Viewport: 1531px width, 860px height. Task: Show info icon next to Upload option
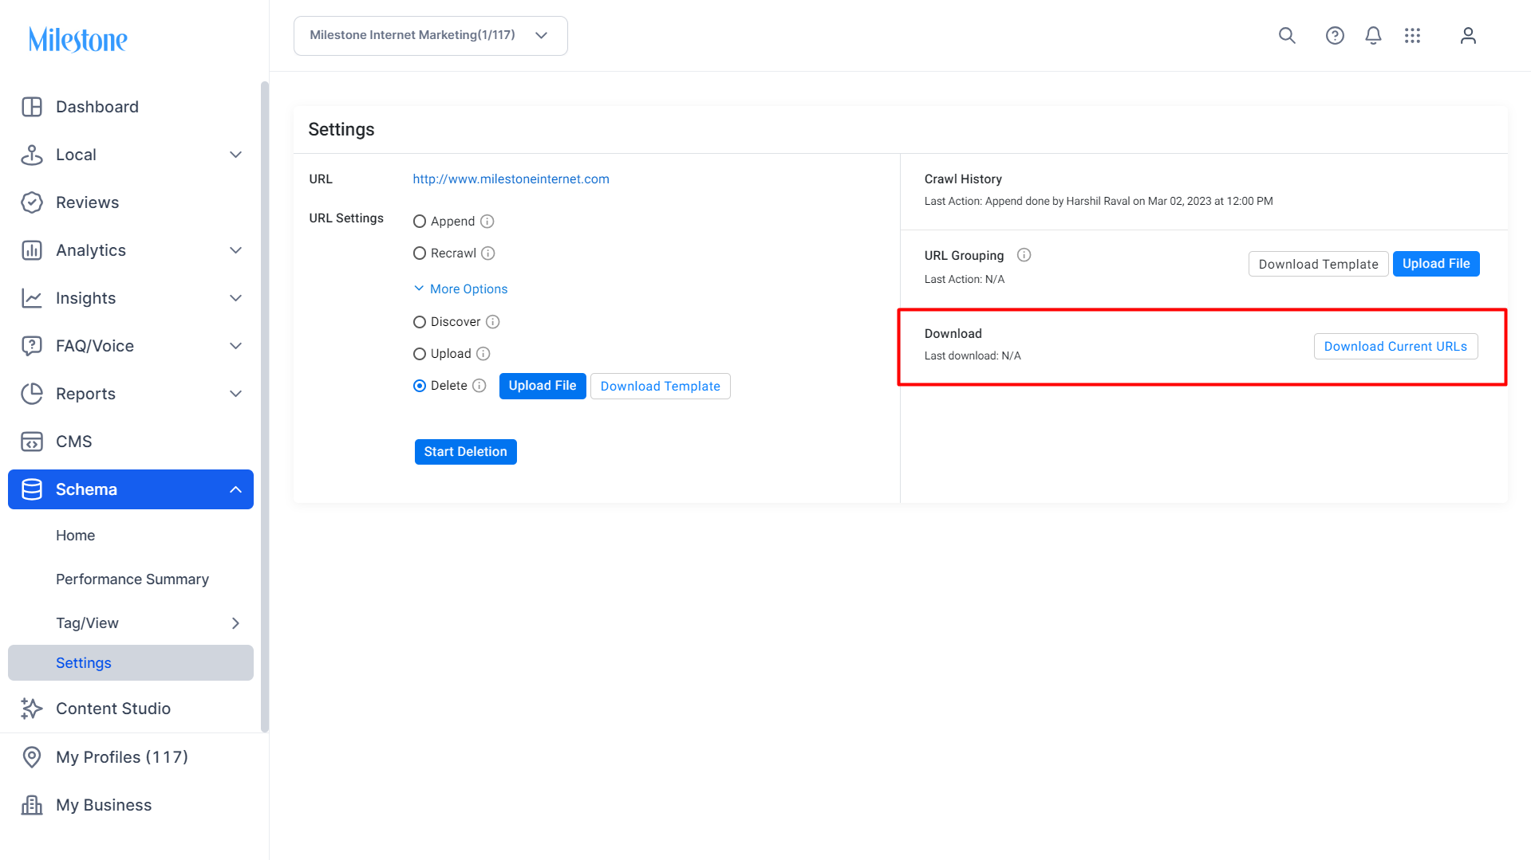(x=483, y=354)
